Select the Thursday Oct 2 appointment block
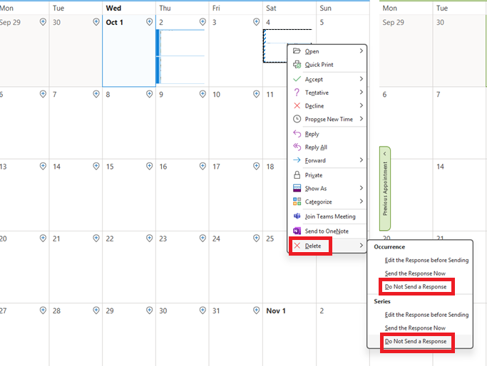The width and height of the screenshot is (487, 366). point(180,56)
